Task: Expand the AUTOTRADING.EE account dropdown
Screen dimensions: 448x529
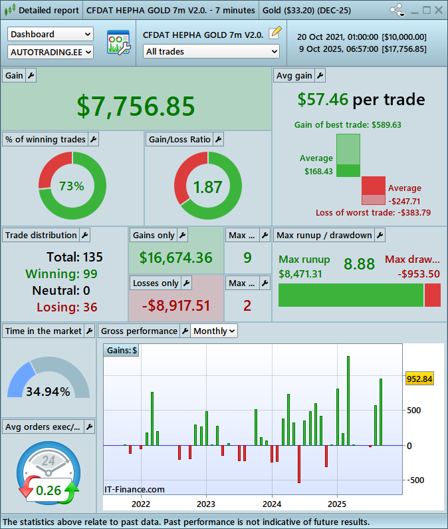Action: [x=51, y=51]
